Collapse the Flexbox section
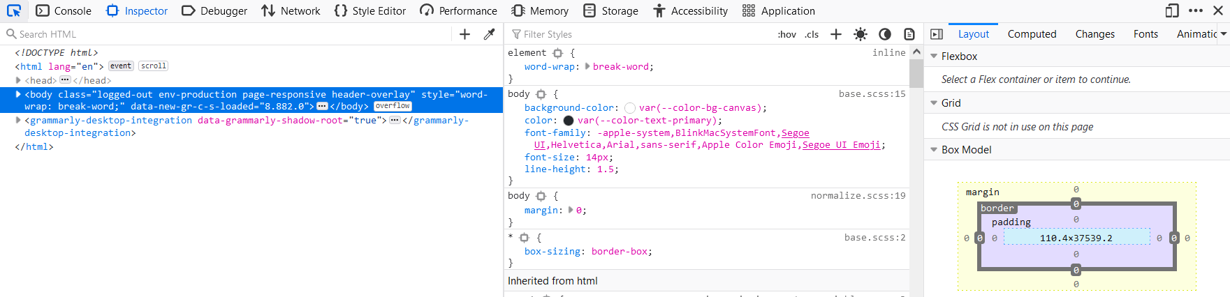The height and width of the screenshot is (297, 1230). [934, 56]
